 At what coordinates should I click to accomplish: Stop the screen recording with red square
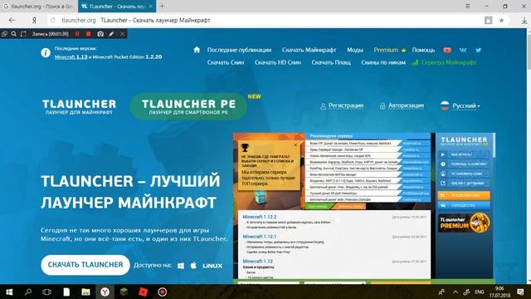(x=89, y=34)
